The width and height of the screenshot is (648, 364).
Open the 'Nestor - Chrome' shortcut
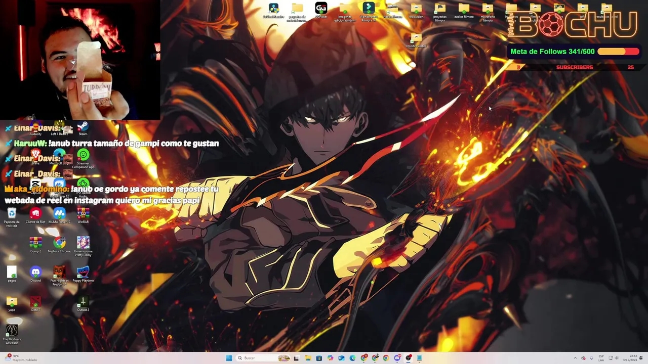[x=59, y=245]
